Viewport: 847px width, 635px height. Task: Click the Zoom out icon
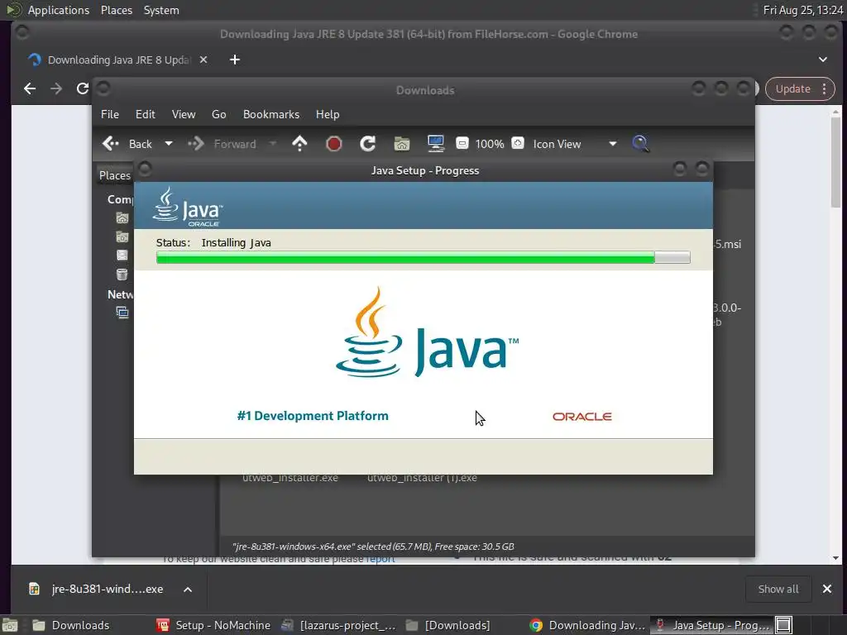pos(462,143)
